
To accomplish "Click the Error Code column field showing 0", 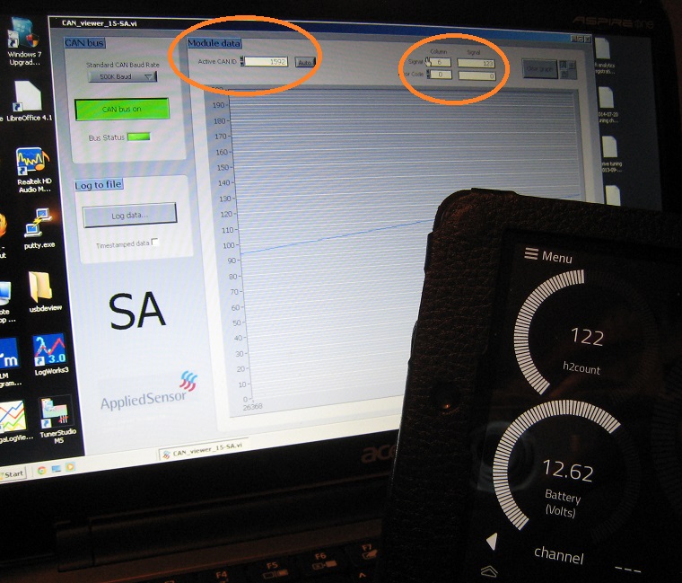I will [441, 75].
